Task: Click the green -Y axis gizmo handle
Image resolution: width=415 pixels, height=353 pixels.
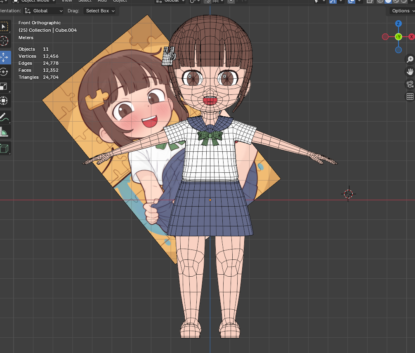Action: point(398,37)
